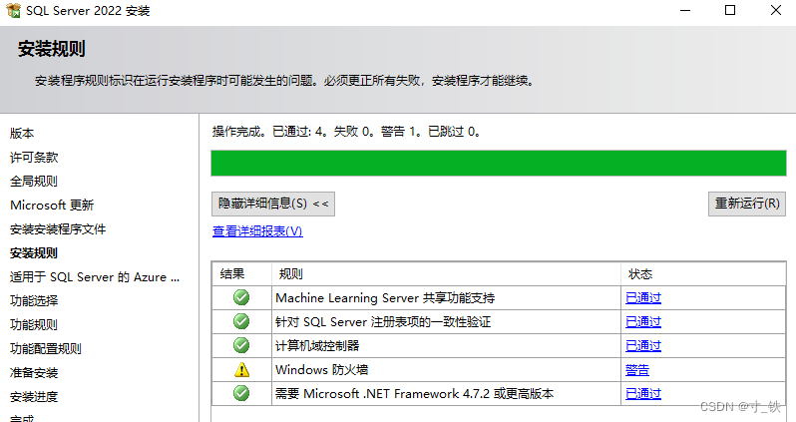The image size is (796, 422).
Task: Click green check icon for 注册表项的一致性验证 rule
Action: pos(241,321)
